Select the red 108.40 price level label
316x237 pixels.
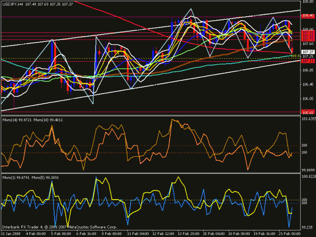[x=308, y=16]
